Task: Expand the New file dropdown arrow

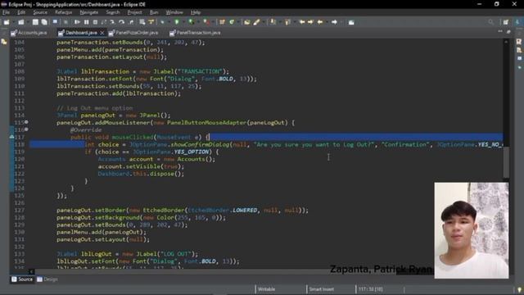Action: (14, 22)
